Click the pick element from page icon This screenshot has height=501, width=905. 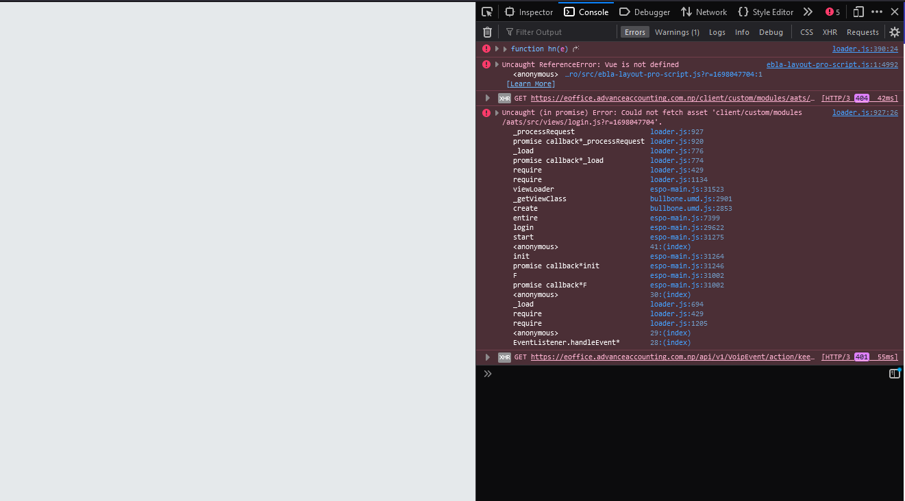487,12
